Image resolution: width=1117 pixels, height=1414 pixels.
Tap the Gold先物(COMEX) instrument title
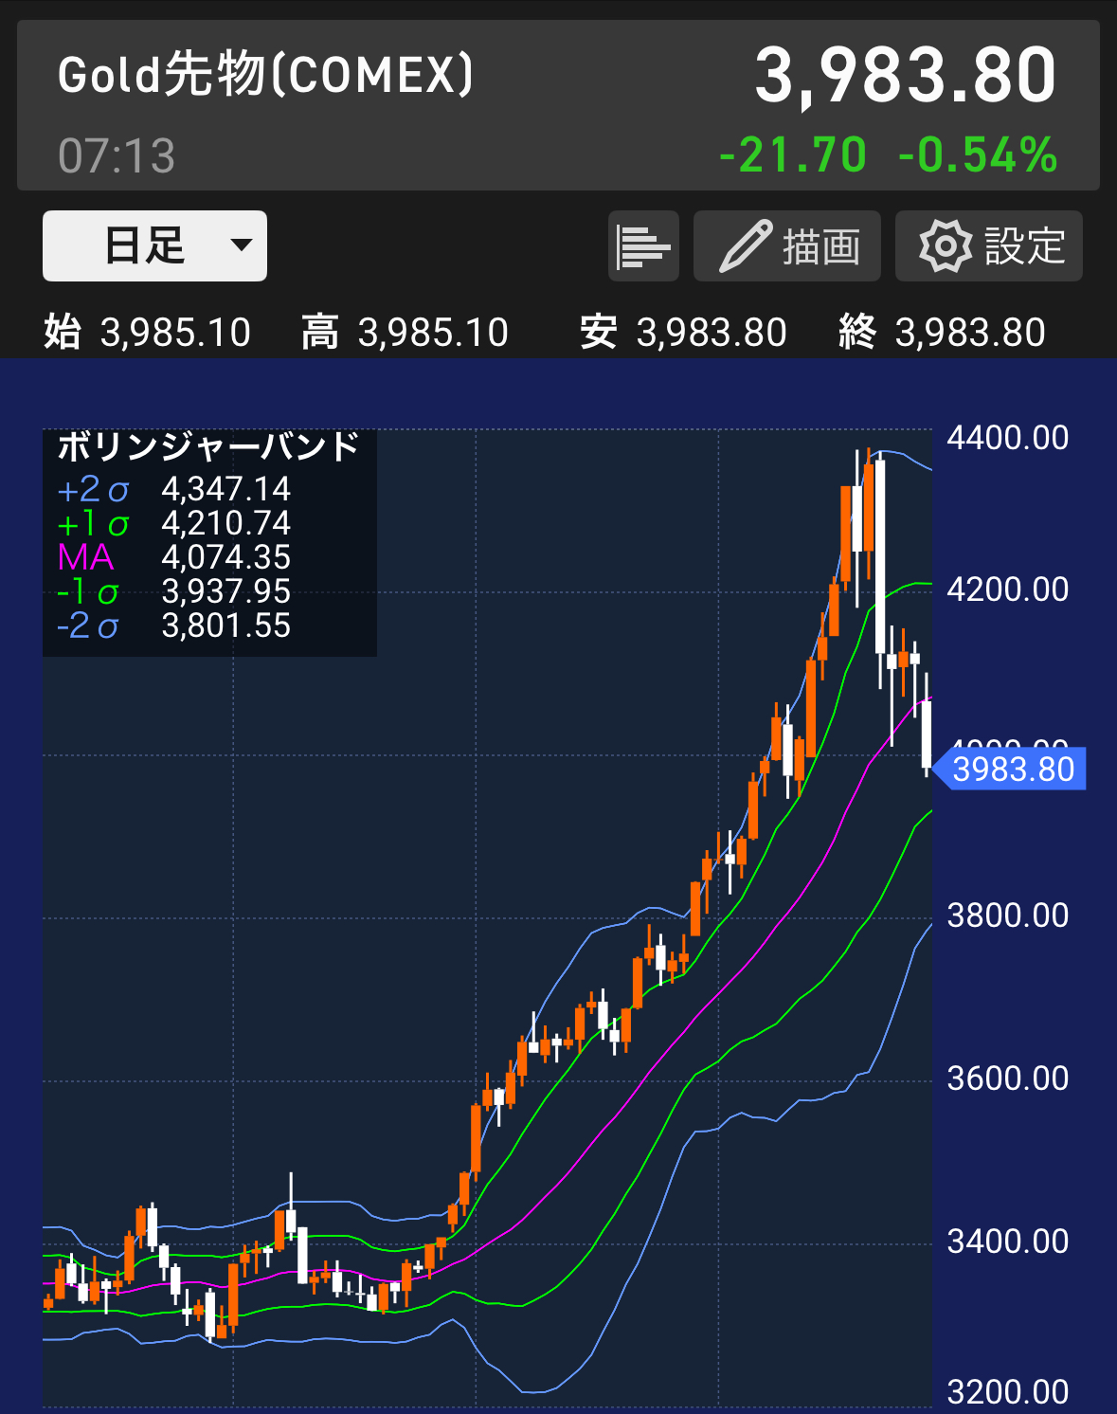tap(265, 75)
